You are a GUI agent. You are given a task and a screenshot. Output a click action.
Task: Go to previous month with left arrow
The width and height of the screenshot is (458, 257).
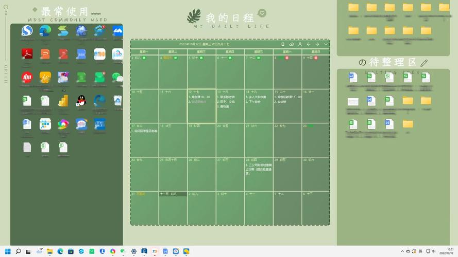click(309, 44)
